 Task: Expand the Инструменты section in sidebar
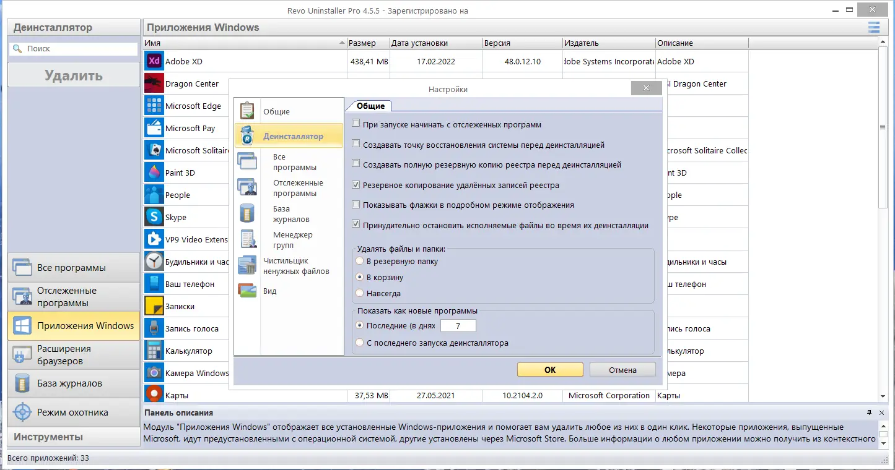click(74, 437)
